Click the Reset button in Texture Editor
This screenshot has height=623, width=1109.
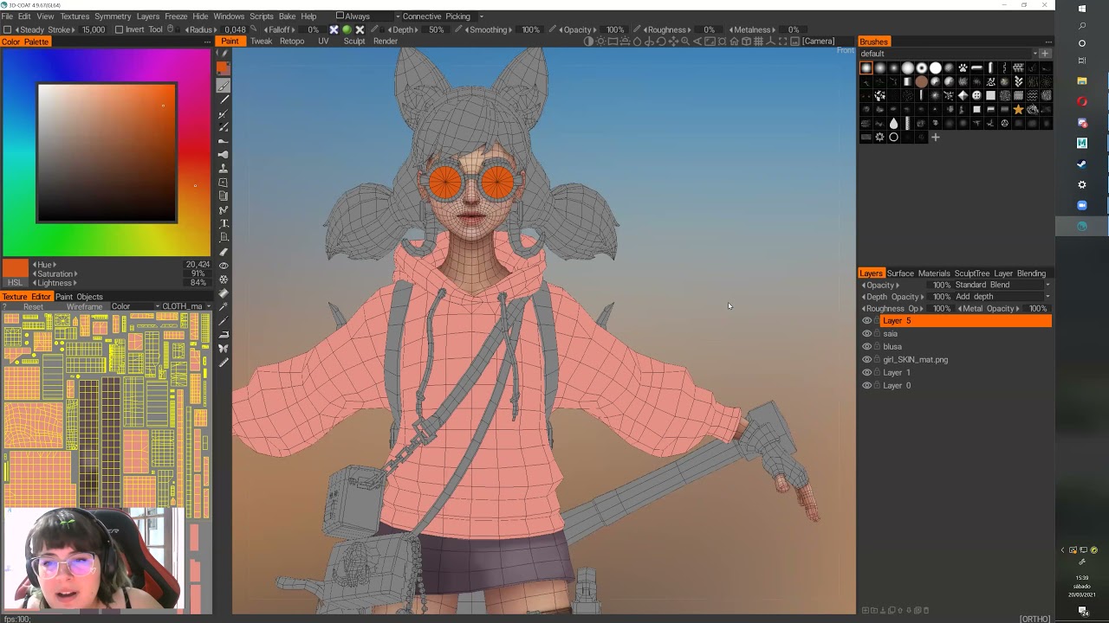click(x=33, y=306)
